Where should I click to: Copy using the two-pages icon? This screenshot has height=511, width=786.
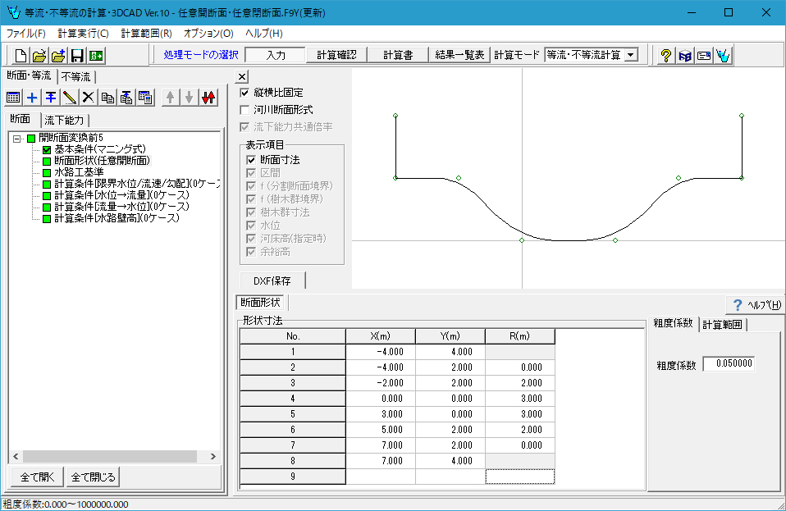click(x=107, y=97)
